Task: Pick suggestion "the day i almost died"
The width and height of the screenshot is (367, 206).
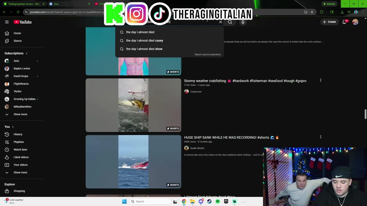Action: tap(169, 32)
